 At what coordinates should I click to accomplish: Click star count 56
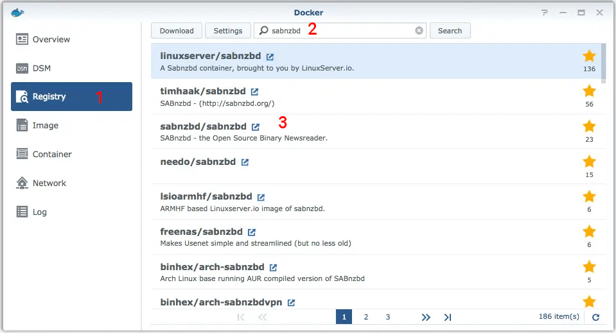click(589, 105)
